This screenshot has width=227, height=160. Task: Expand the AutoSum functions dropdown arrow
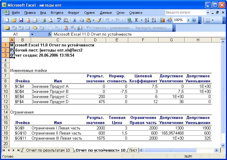[141, 20]
